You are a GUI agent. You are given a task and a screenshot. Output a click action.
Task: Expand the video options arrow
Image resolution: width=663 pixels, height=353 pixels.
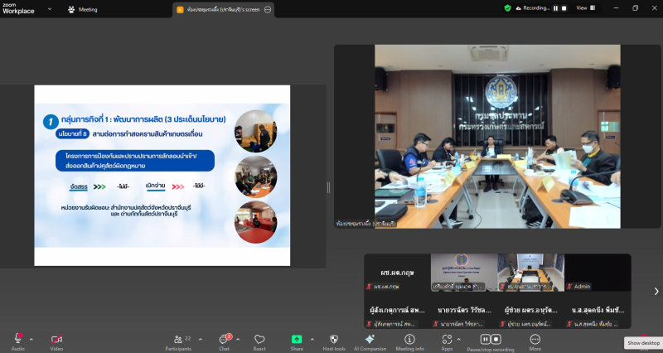[70, 339]
